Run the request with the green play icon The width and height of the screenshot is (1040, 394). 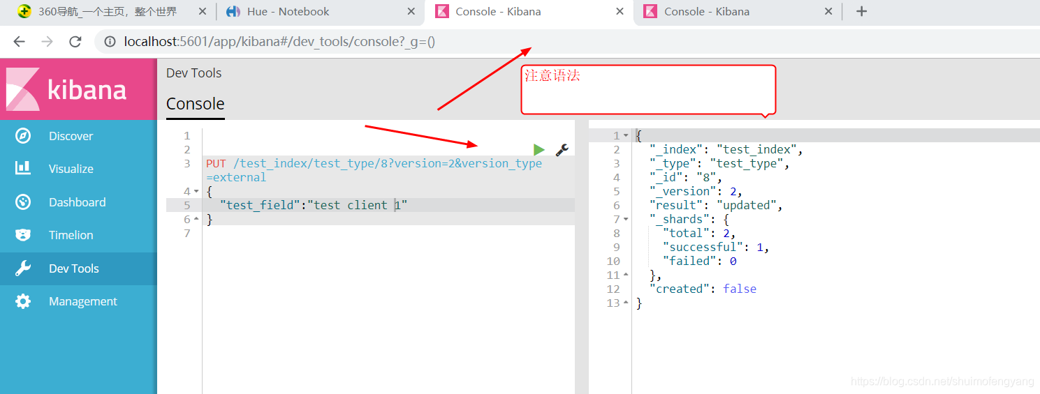[x=539, y=149]
